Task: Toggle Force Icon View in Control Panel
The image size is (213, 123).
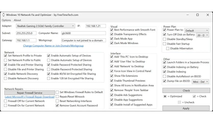Action: point(112,71)
